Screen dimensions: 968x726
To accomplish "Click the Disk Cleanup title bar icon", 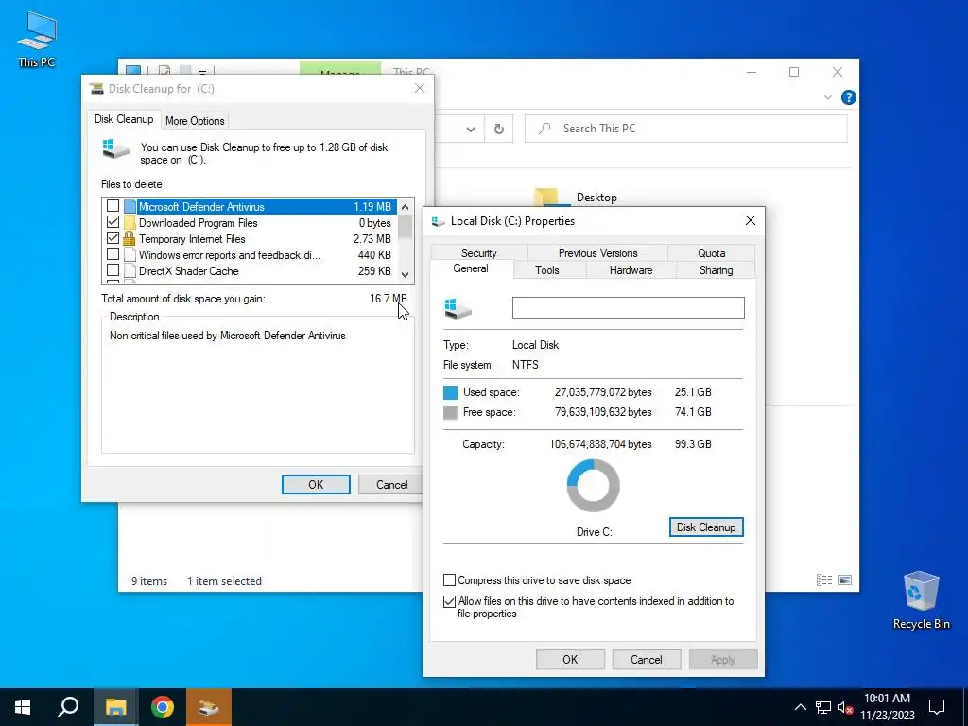I will click(96, 88).
